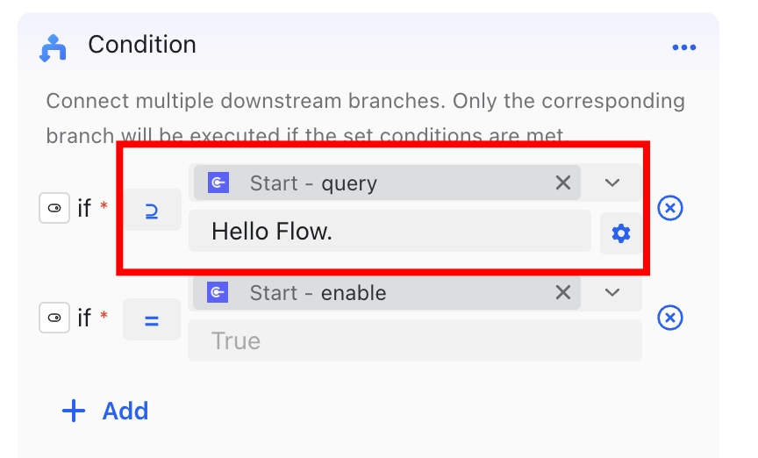Click the True value field
The image size is (758, 458).
coord(415,340)
